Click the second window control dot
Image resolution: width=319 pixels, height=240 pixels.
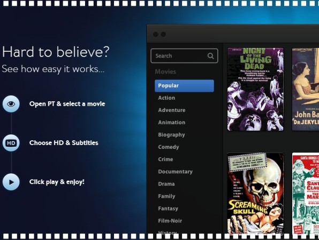(163, 34)
